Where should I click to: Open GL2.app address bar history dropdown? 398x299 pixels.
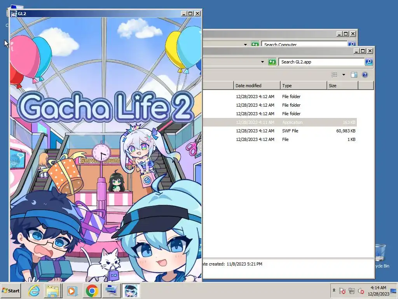click(262, 62)
